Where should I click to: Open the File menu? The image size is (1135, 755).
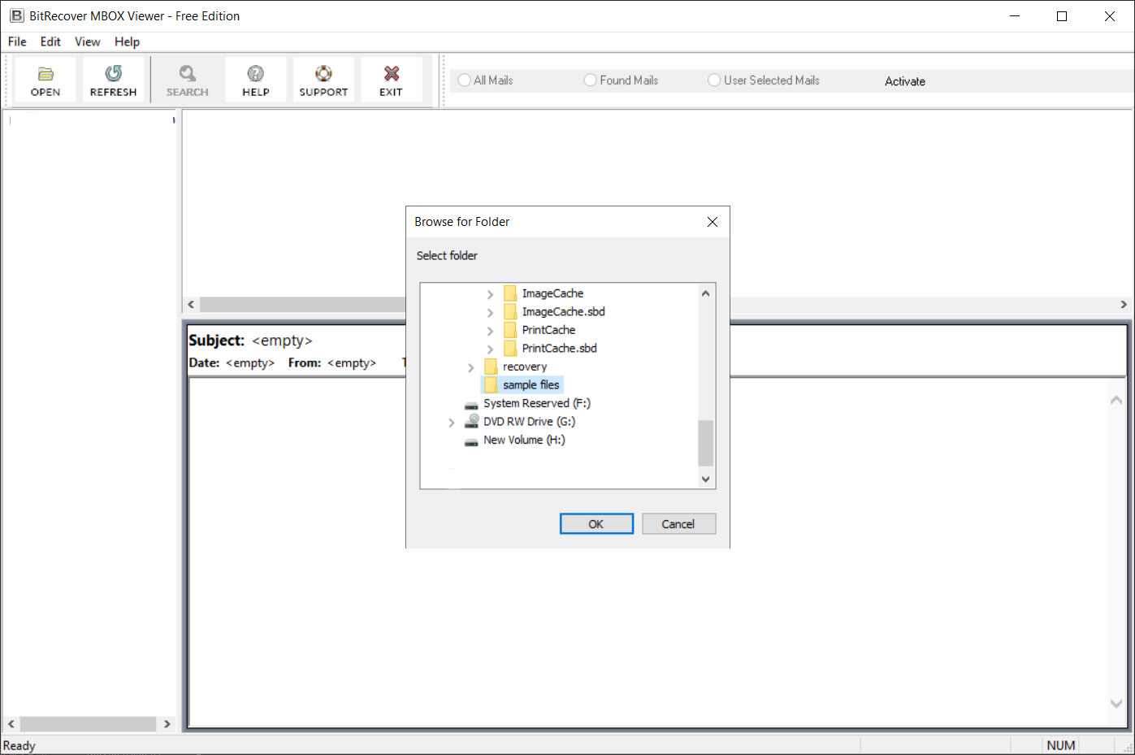pyautogui.click(x=17, y=41)
